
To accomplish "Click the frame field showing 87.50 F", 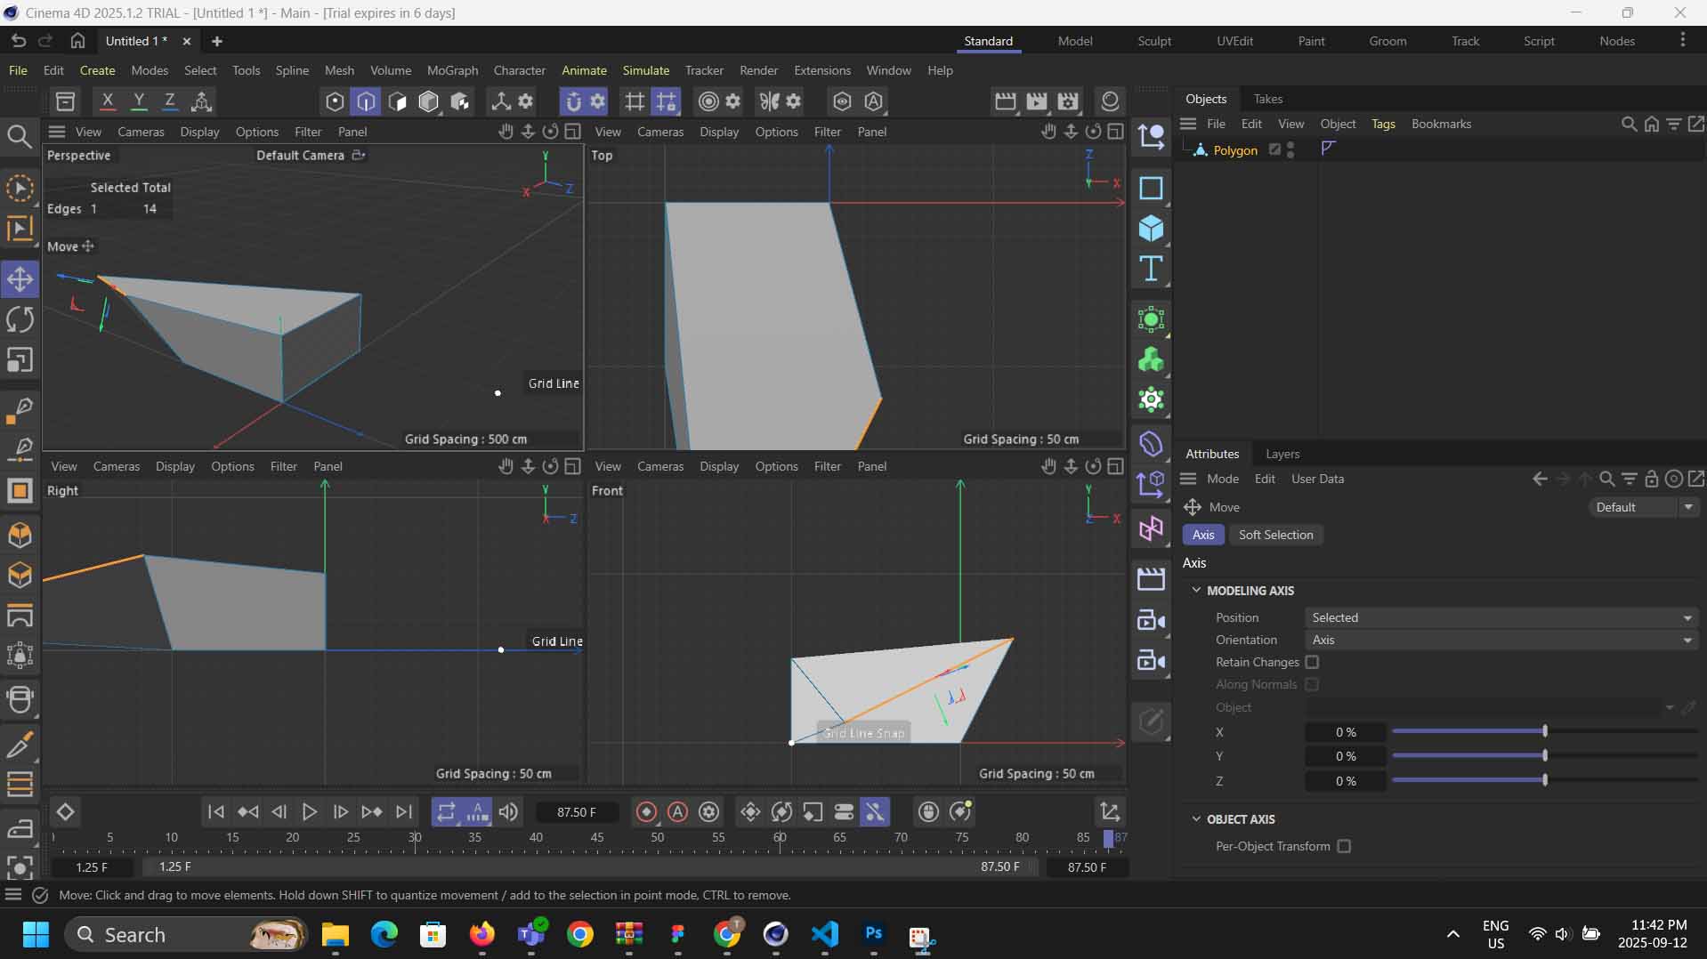I will point(577,811).
